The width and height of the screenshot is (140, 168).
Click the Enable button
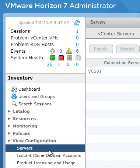(x=101, y=49)
